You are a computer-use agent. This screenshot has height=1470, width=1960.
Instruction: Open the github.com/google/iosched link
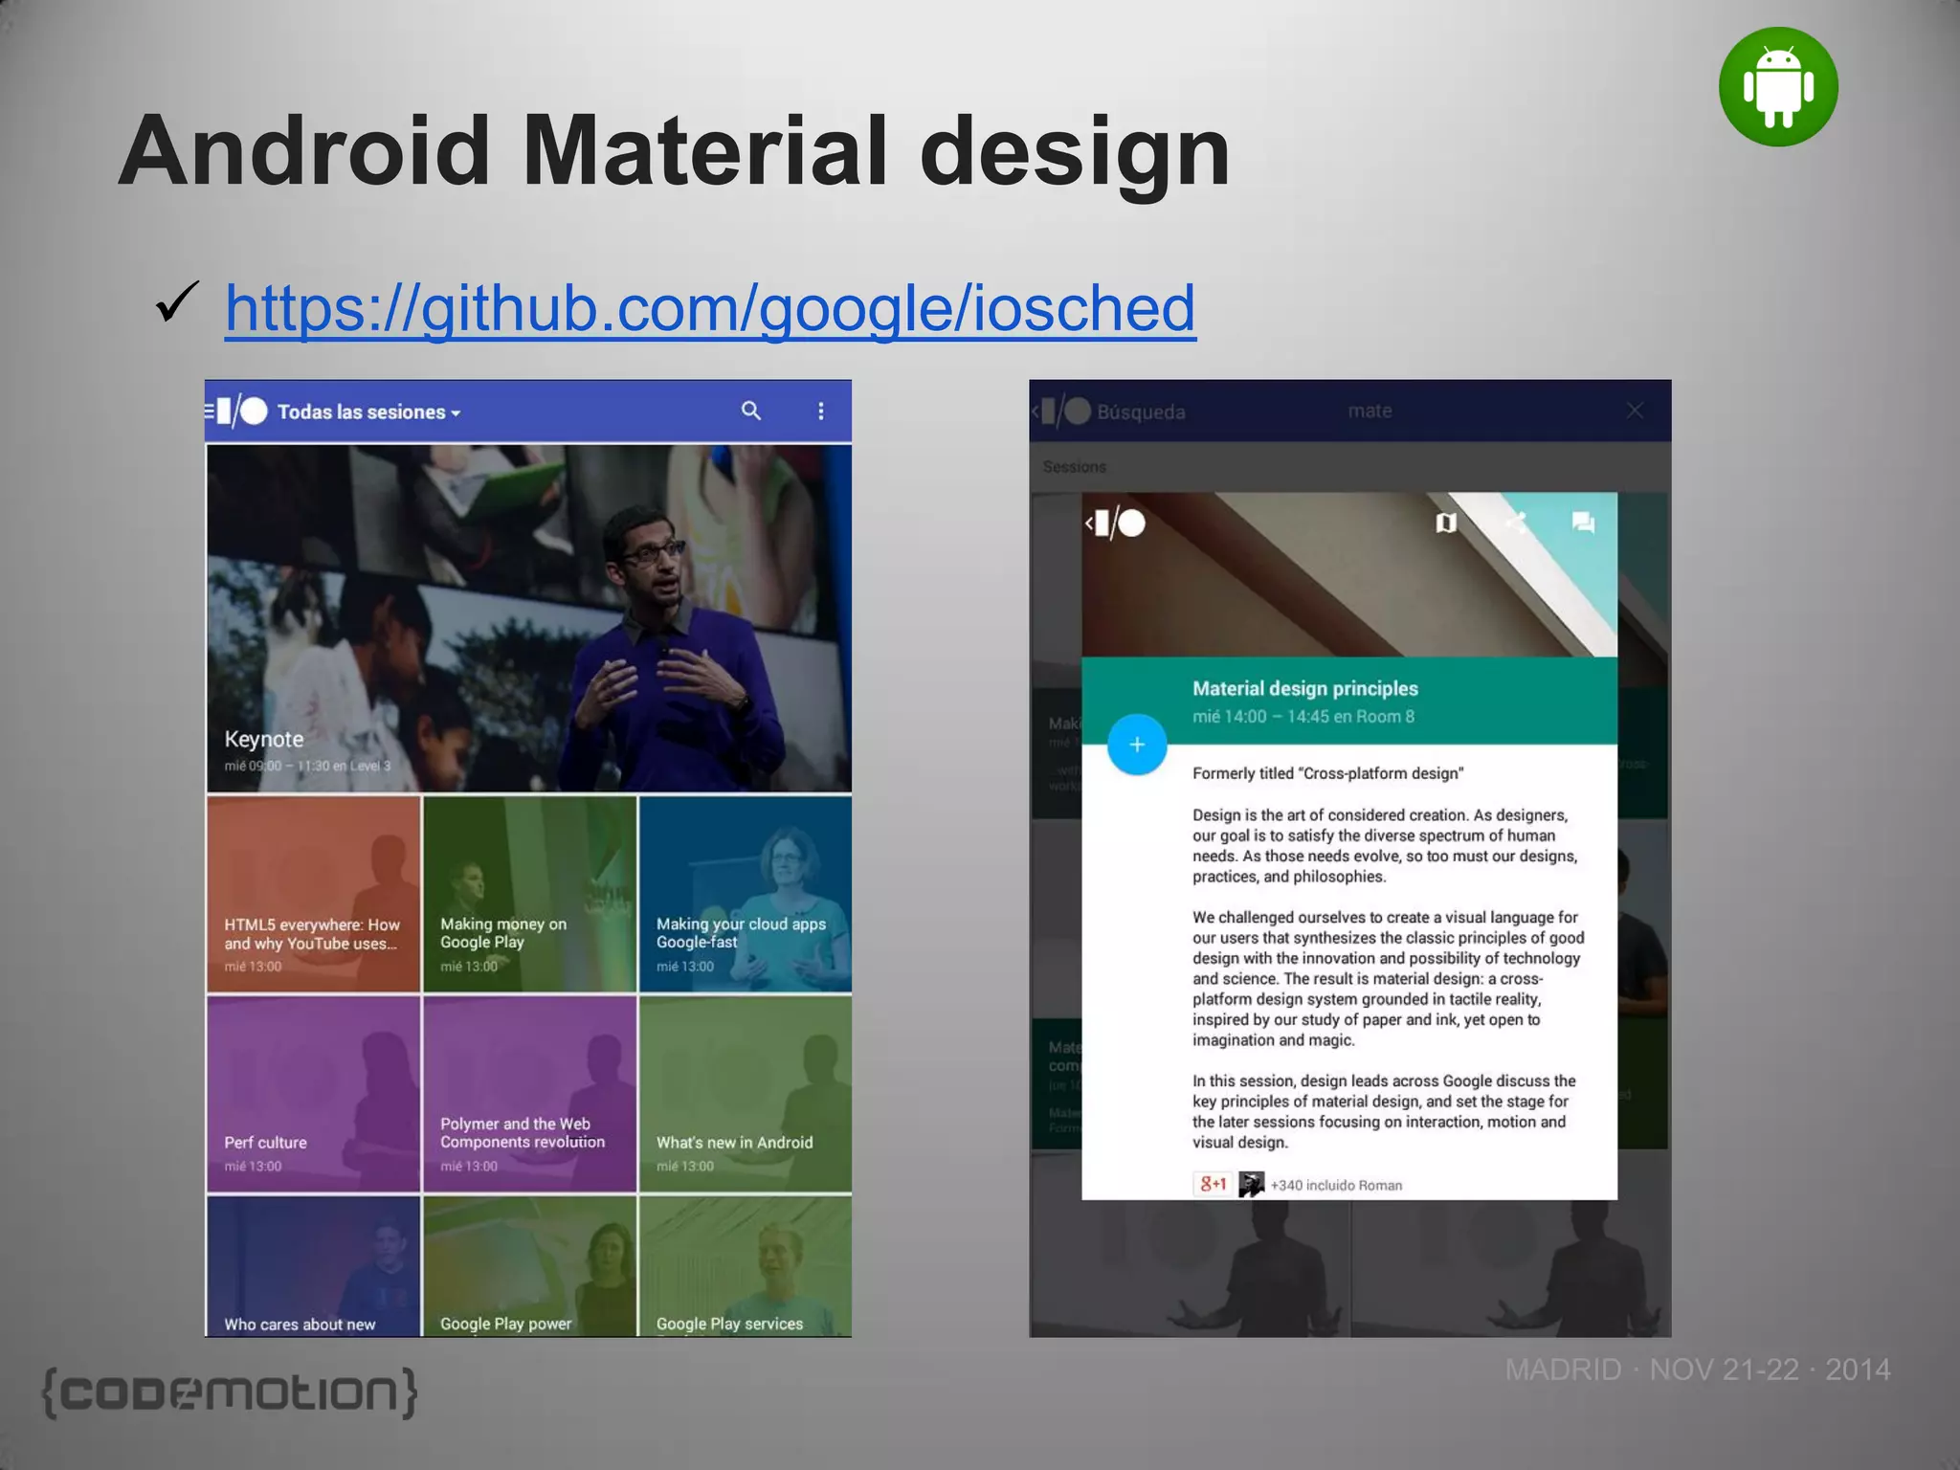710,309
